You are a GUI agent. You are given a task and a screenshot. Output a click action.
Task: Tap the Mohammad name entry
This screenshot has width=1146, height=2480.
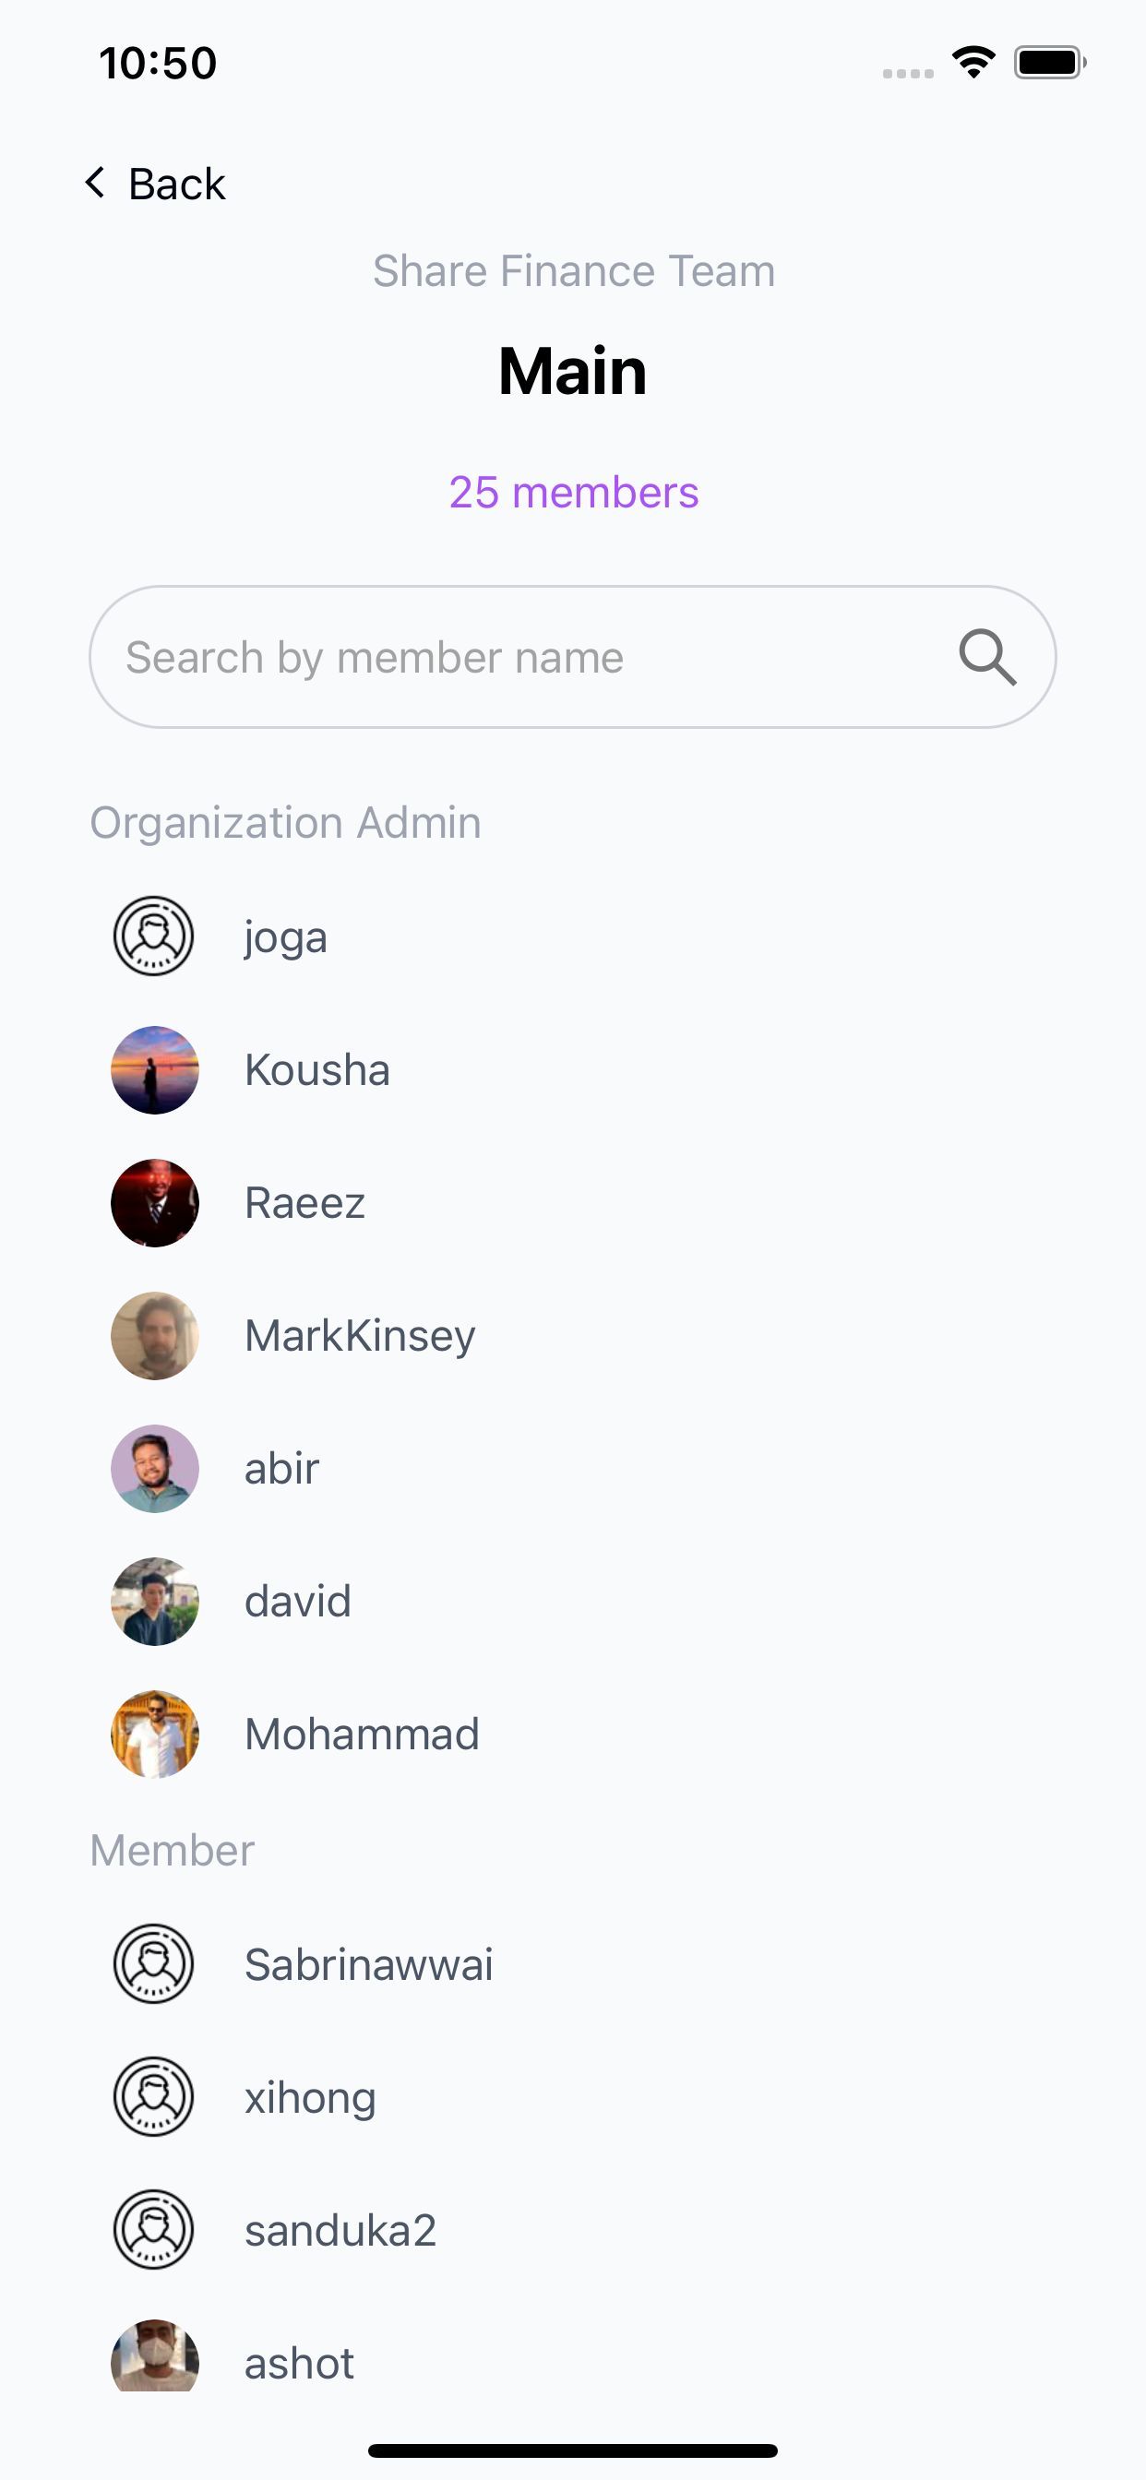pyautogui.click(x=361, y=1734)
